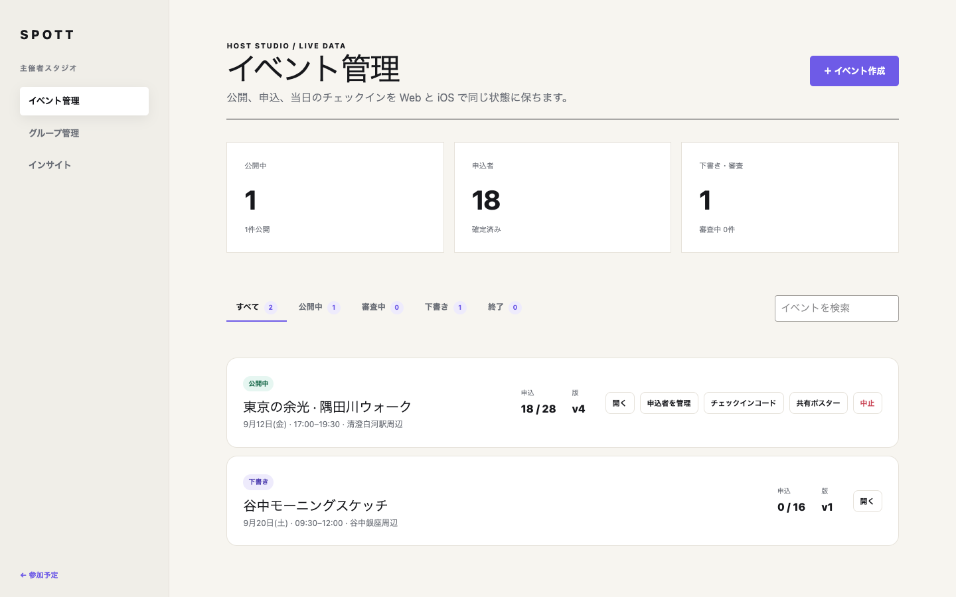The height and width of the screenshot is (597, 956).
Task: Click チェックインコード button
Action: (x=744, y=403)
